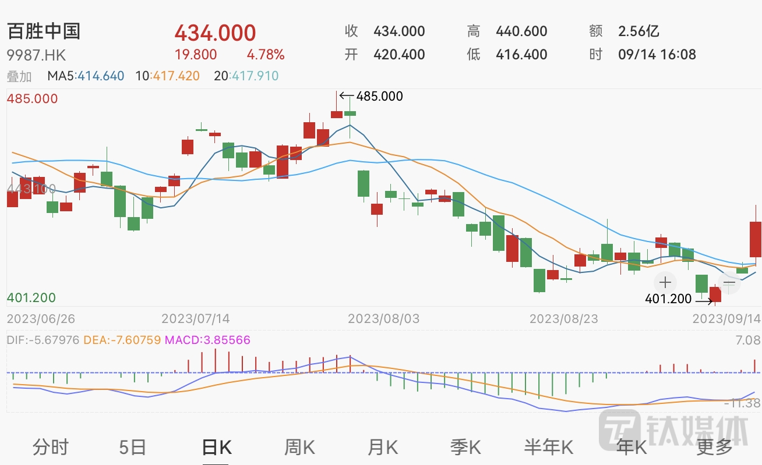This screenshot has width=762, height=465.
Task: Select the MA10 417.420 indicator label
Action: coord(168,76)
